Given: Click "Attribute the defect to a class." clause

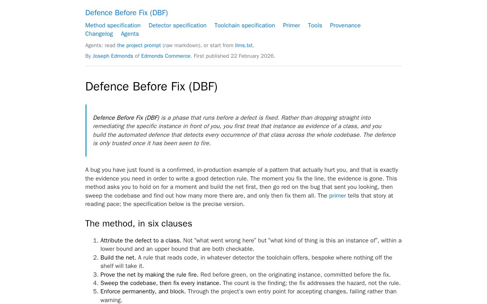Looking at the screenshot, I should tap(141, 241).
